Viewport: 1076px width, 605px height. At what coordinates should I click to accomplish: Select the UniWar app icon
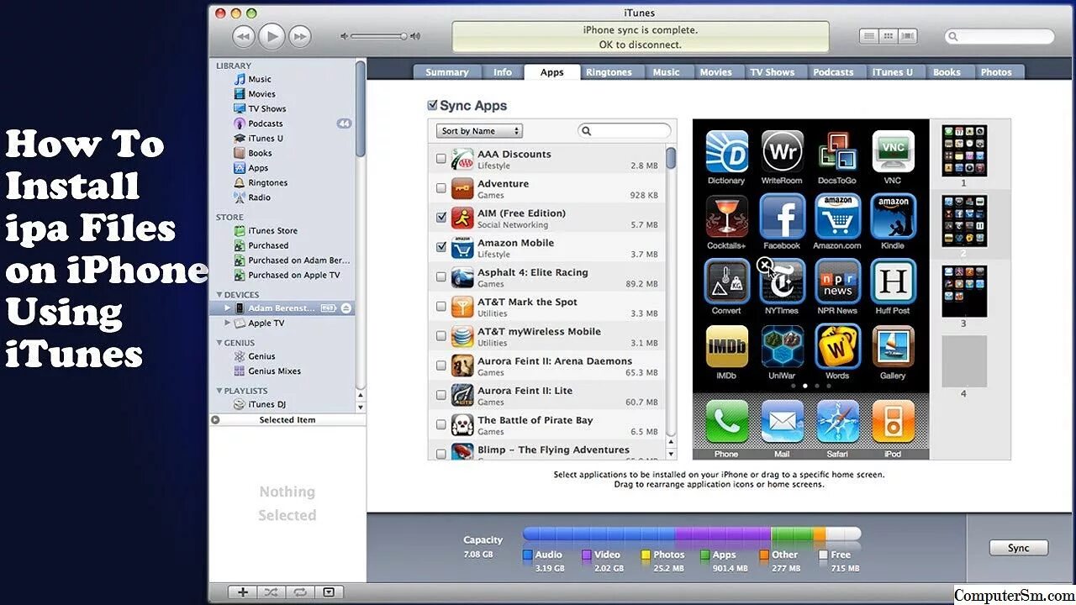point(782,347)
